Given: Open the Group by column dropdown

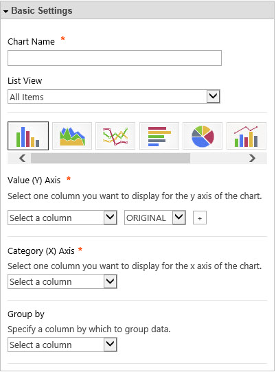Looking at the screenshot, I should [62, 345].
